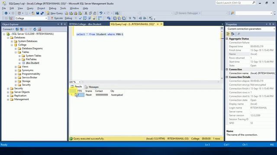Image resolution: width=277 pixels, height=155 pixels.
Task: Collapse the Aggregate Status section
Action: click(x=227, y=39)
